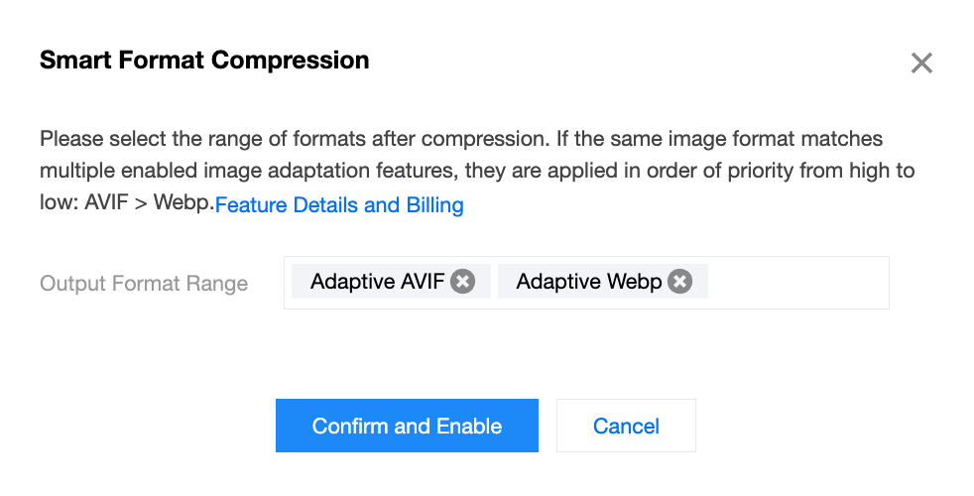Close the Smart Format Compression dialog

(921, 63)
